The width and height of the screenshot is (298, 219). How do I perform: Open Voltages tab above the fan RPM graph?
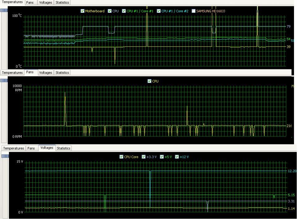[45, 73]
